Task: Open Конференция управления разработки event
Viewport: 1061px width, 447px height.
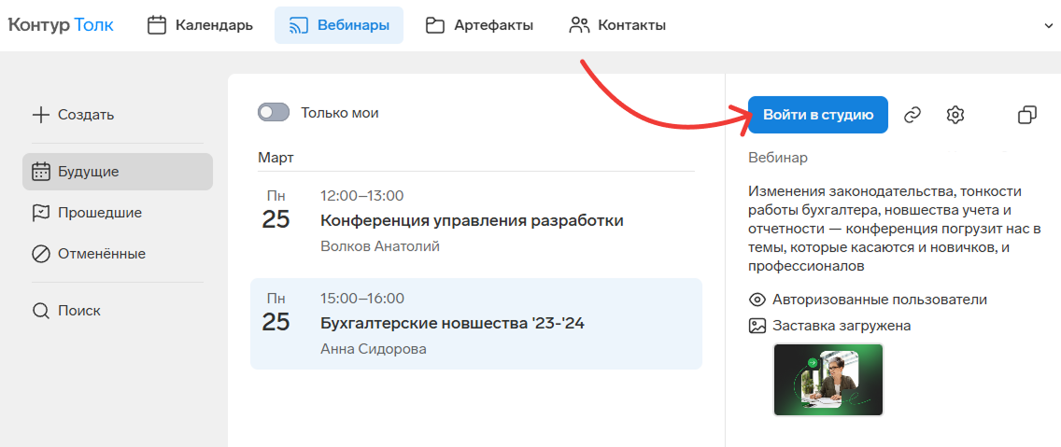Action: click(476, 221)
